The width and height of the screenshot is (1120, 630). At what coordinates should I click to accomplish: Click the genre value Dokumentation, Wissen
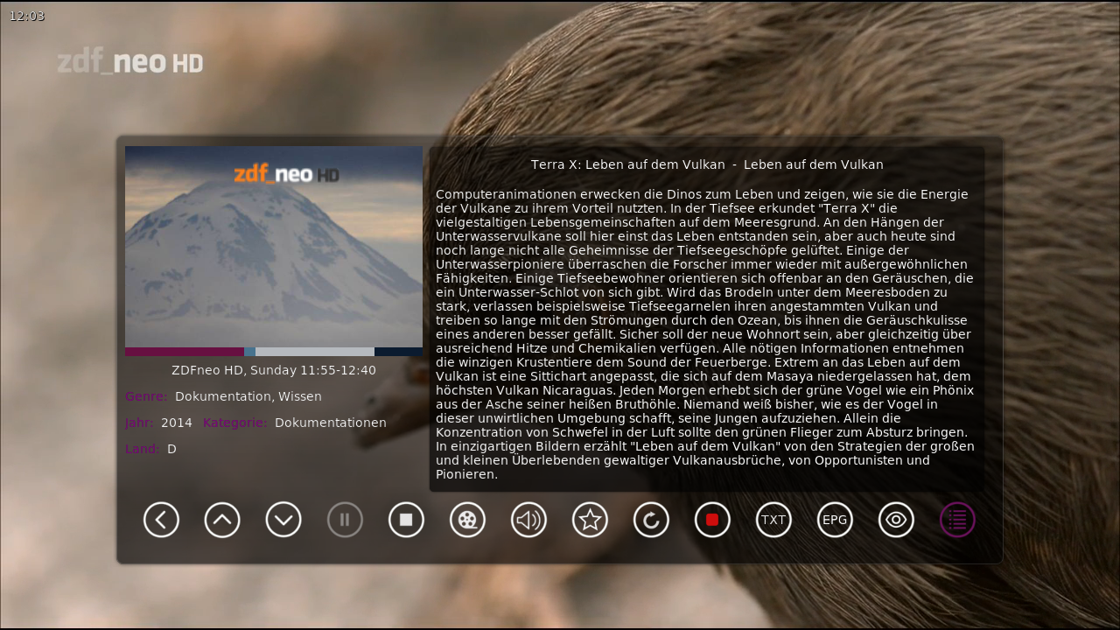(248, 396)
